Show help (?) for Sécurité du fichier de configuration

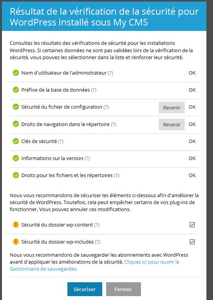tap(106, 107)
